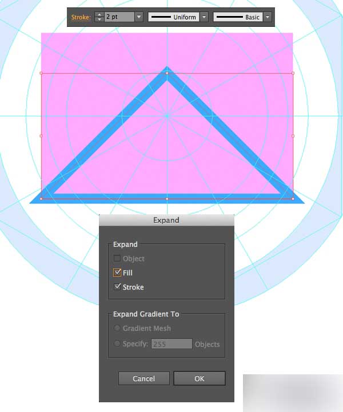Image resolution: width=343 pixels, height=412 pixels.
Task: Confirm the Expand dialog with OK
Action: tap(200, 378)
